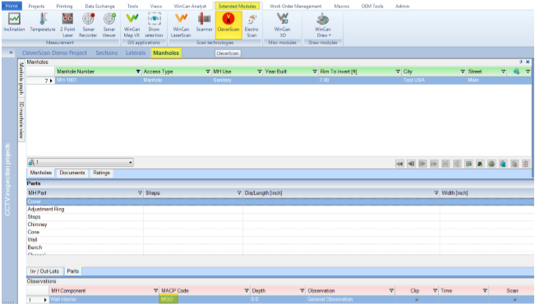The image size is (535, 304).
Task: Switch to the Sections tab
Action: (107, 53)
